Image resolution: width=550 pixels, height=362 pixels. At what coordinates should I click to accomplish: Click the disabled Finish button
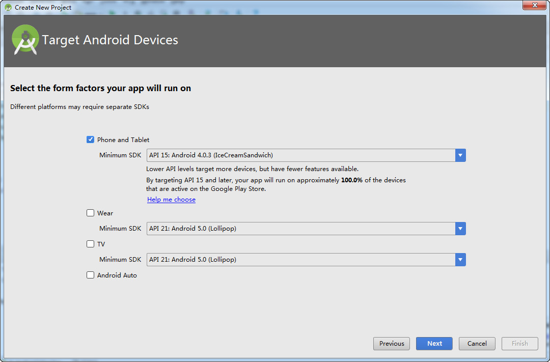[x=520, y=343]
